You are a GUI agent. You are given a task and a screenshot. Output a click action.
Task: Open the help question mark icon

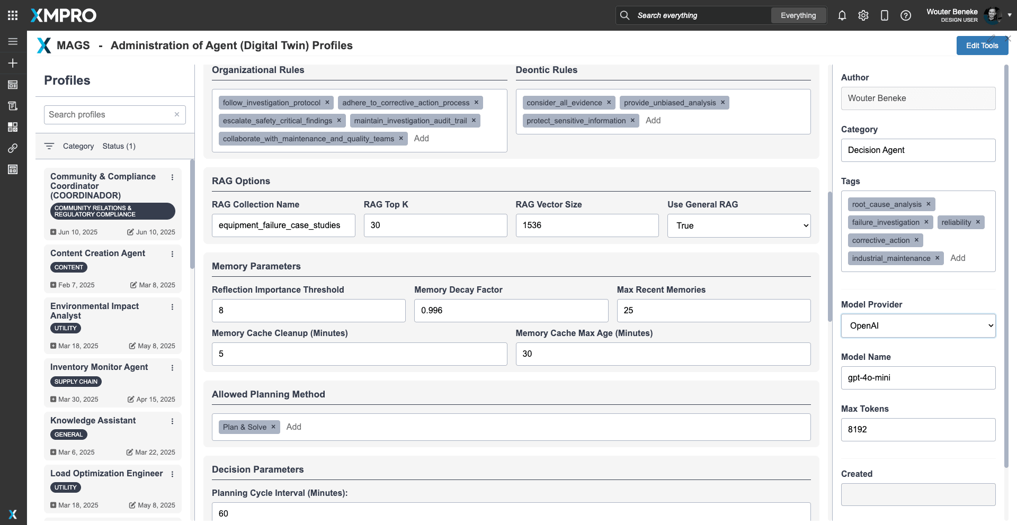(x=905, y=15)
